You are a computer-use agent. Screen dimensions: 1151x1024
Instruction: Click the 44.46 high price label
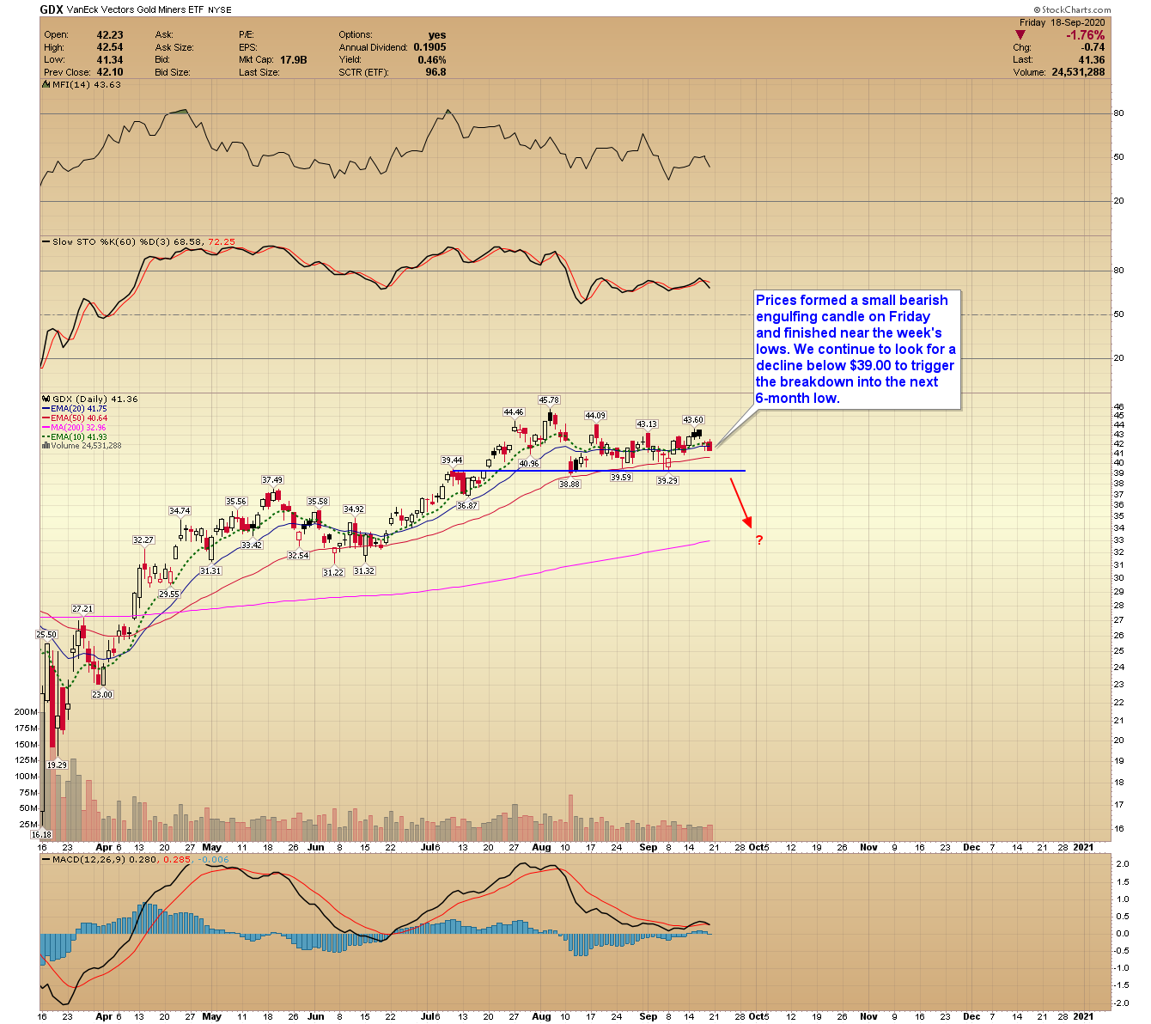click(x=514, y=412)
